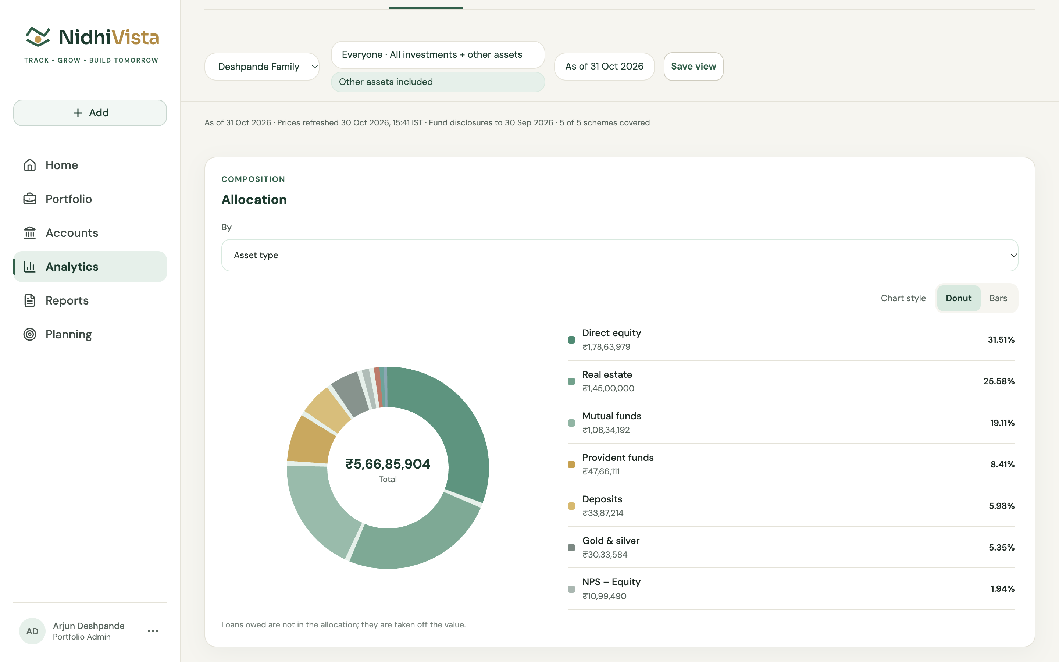Click the Arjun Deshpande user name

tap(89, 626)
